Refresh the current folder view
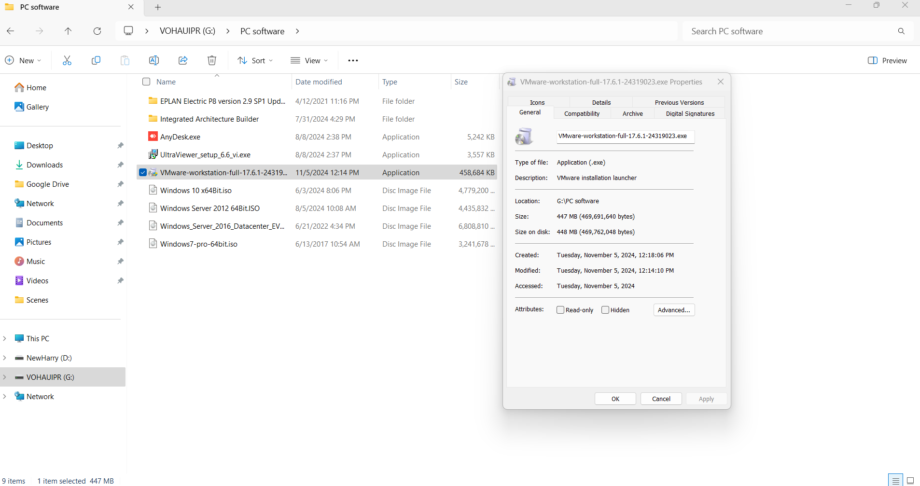Image resolution: width=920 pixels, height=486 pixels. [x=97, y=31]
